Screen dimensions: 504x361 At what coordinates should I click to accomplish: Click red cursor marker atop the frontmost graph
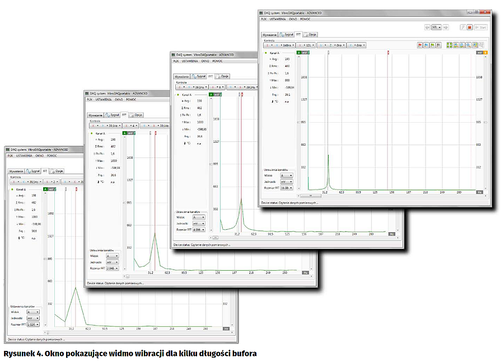tap(388, 52)
